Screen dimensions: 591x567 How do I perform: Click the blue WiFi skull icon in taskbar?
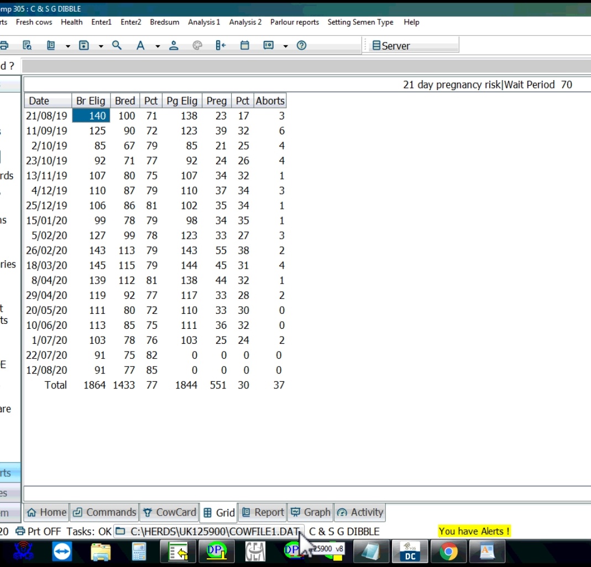point(23,552)
